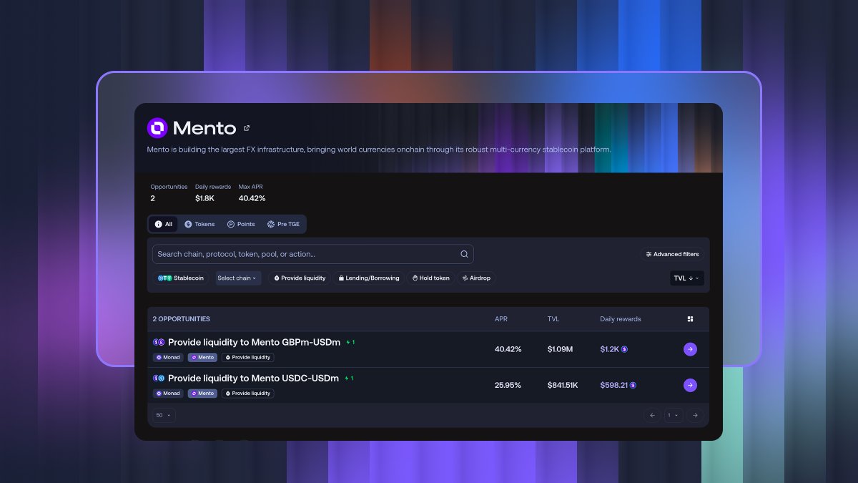This screenshot has width=858, height=483.
Task: Click the search magnifier icon
Action: click(464, 254)
